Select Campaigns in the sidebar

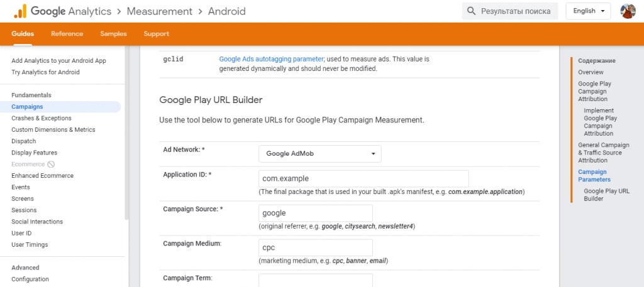[60, 107]
